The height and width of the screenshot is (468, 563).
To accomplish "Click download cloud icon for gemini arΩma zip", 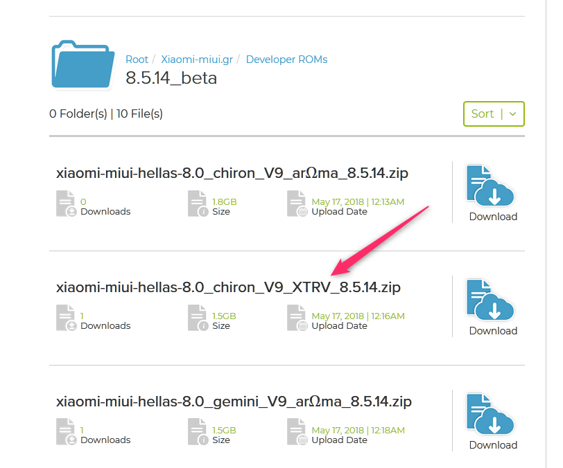I will (491, 413).
